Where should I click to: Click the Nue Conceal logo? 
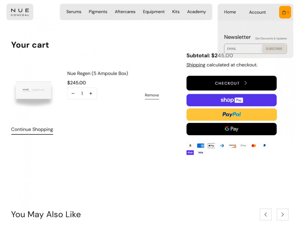coord(20,12)
